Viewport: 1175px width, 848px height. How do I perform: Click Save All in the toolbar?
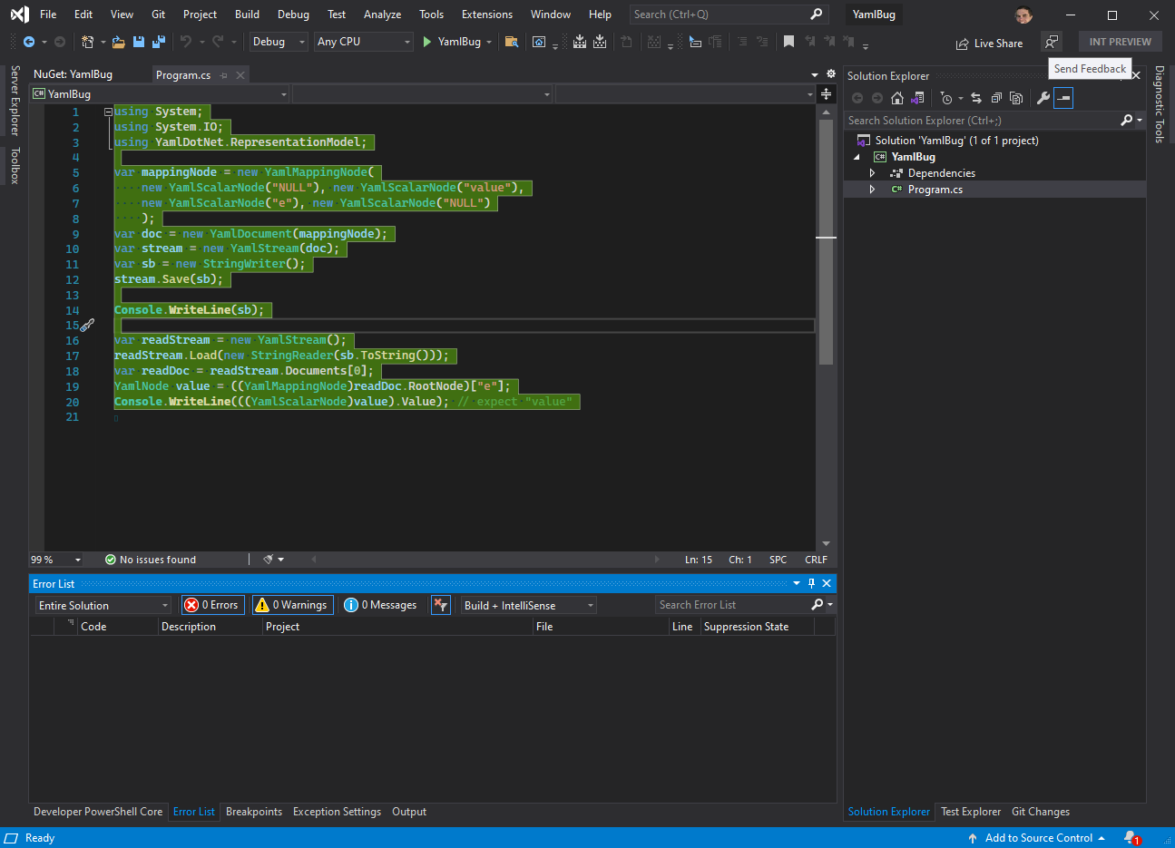[x=159, y=42]
